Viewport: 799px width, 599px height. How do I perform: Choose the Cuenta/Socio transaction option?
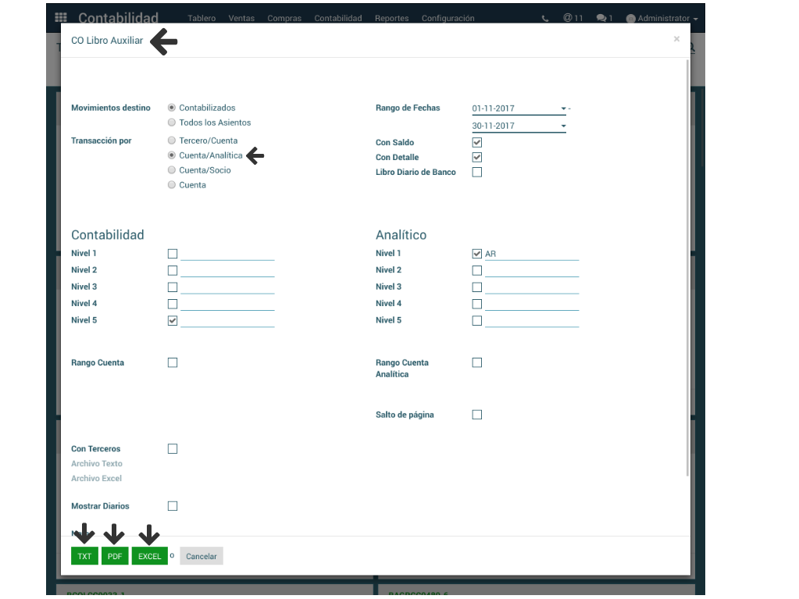coord(172,170)
